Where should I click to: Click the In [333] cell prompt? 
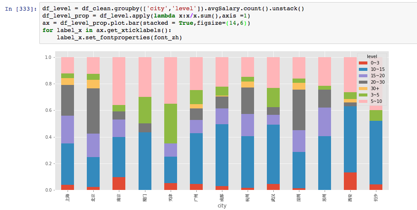click(x=21, y=9)
